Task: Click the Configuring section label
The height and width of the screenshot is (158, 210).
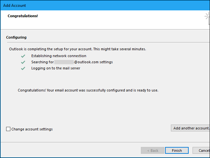Action: click(16, 37)
